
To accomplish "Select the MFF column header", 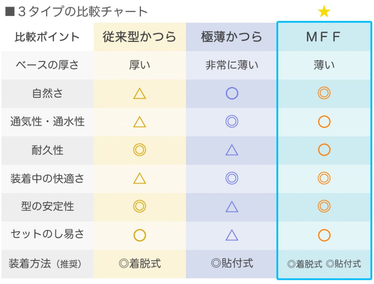I will pyautogui.click(x=324, y=37).
